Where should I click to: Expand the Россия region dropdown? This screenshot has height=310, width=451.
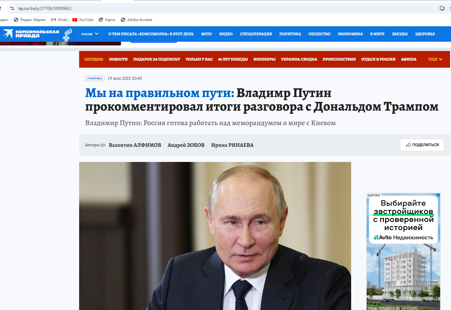[x=90, y=34]
